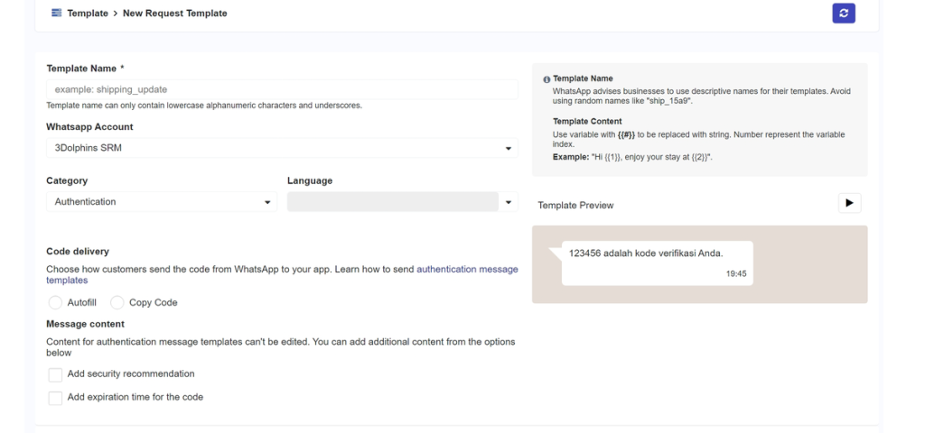The width and height of the screenshot is (925, 433).
Task: Type in the Template Name input field
Action: (281, 89)
